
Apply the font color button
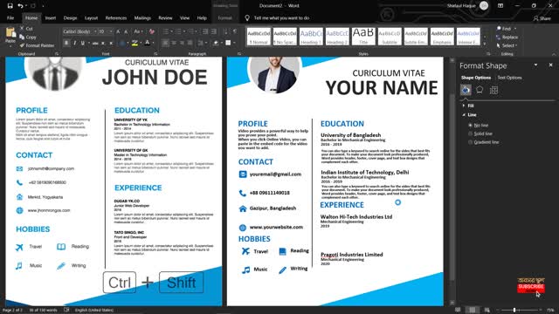pyautogui.click(x=147, y=43)
